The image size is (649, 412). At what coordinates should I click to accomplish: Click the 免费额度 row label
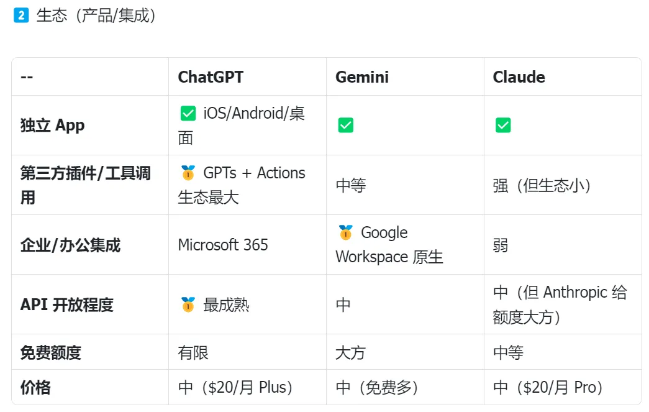coord(50,353)
